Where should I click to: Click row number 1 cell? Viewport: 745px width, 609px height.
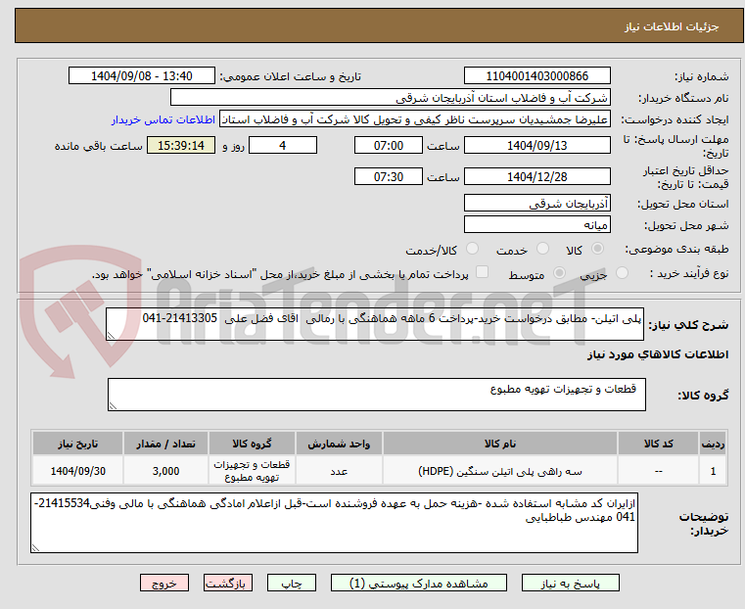713,471
